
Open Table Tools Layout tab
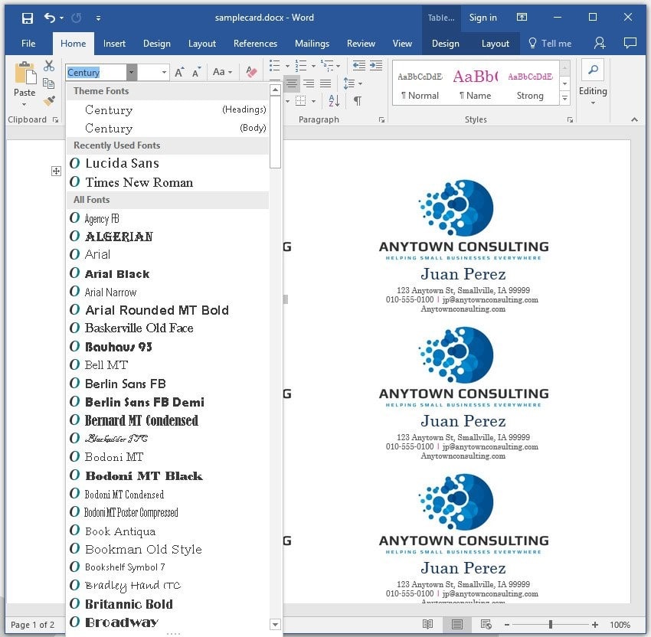495,44
